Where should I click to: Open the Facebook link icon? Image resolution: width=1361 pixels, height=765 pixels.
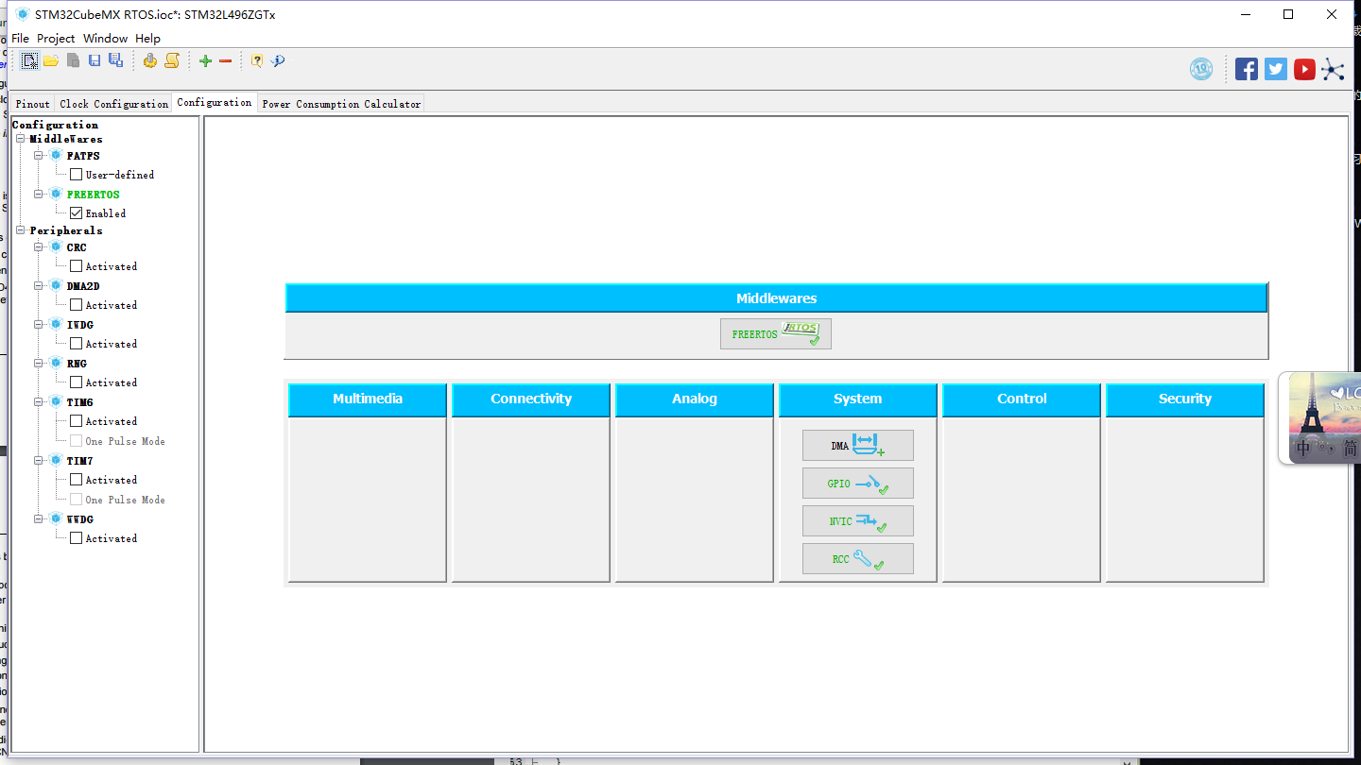coord(1247,69)
